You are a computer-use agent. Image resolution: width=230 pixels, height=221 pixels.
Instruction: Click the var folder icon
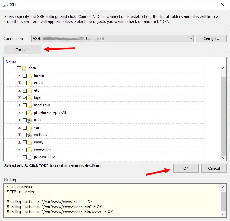click(30, 127)
